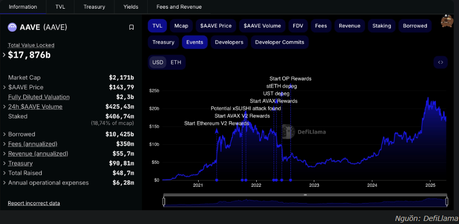This screenshot has height=224, width=459.
Task: Click Report incorrect data link
Action: coord(34,203)
